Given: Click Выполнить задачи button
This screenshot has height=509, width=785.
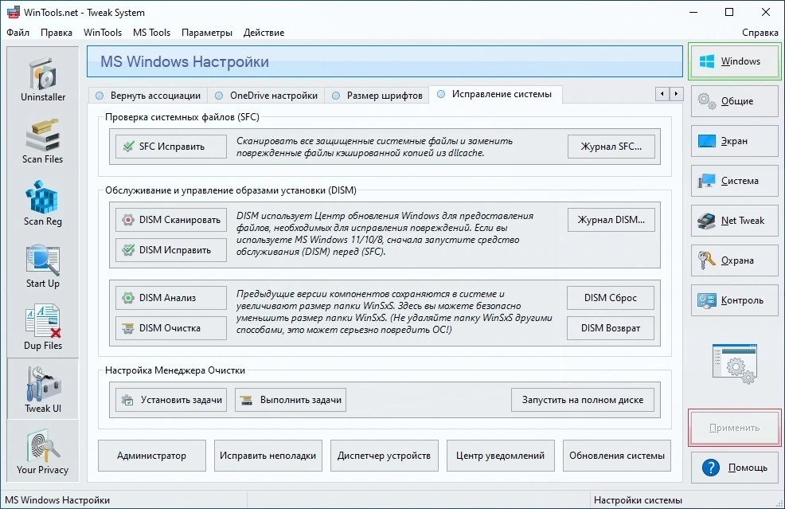Looking at the screenshot, I should 291,400.
